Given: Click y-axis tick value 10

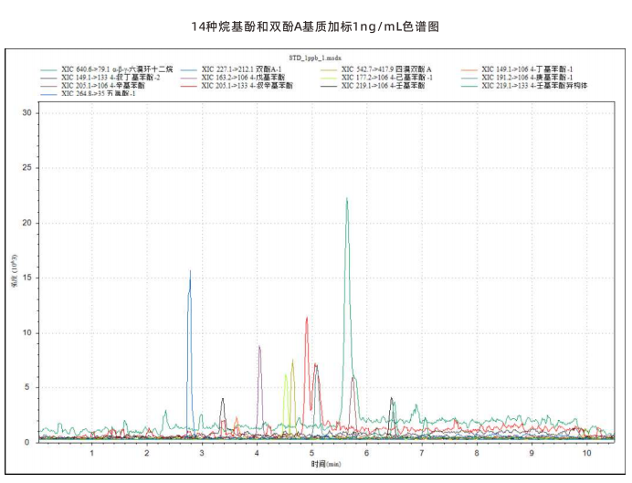Looking at the screenshot, I should click(26, 332).
